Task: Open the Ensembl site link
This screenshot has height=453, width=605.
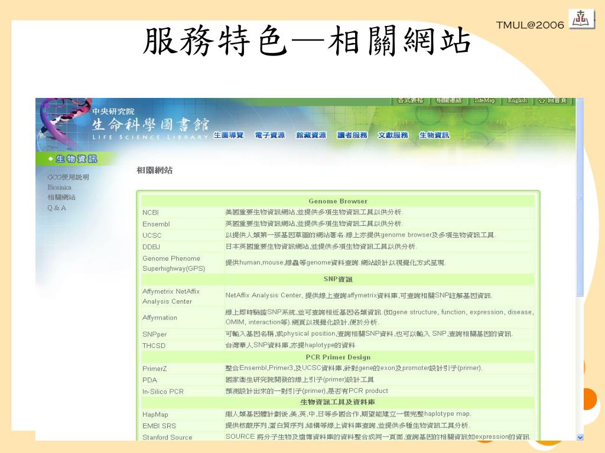Action: point(156,224)
